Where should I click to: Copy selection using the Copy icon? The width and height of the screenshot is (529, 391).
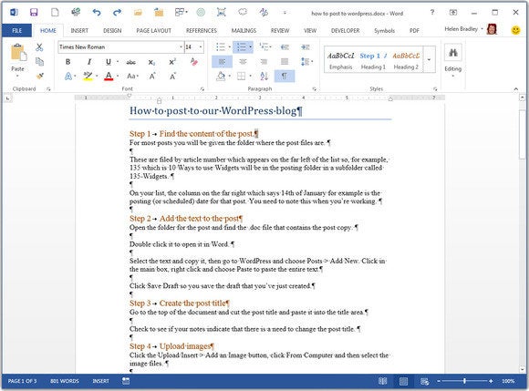[39, 62]
